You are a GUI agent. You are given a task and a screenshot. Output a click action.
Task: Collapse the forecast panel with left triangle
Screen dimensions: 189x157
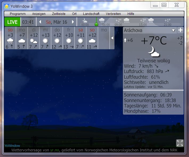(x=112, y=38)
